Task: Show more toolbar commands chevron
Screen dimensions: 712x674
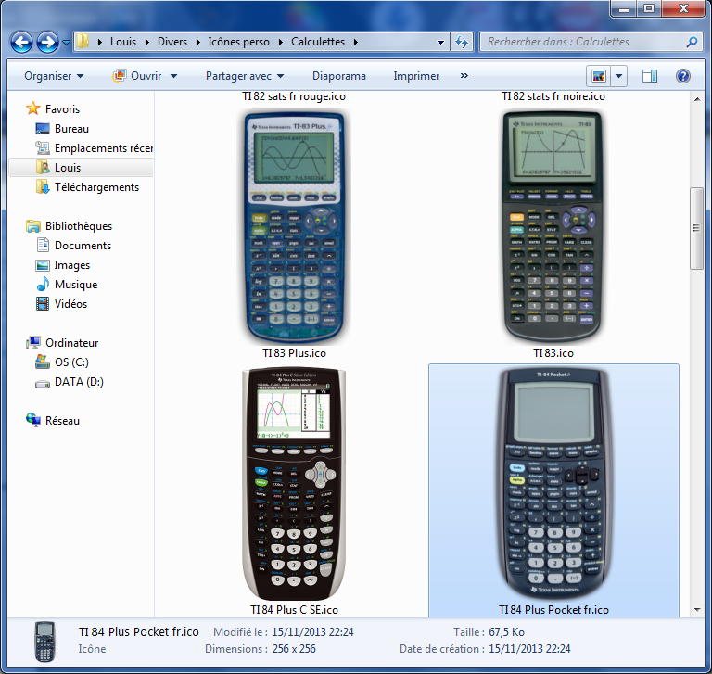Action: point(464,75)
